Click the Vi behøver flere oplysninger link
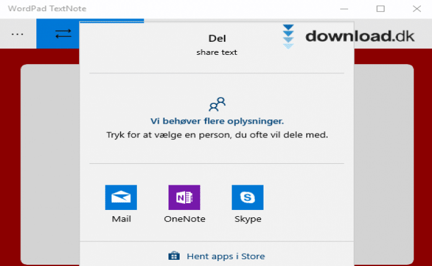 tap(217, 121)
